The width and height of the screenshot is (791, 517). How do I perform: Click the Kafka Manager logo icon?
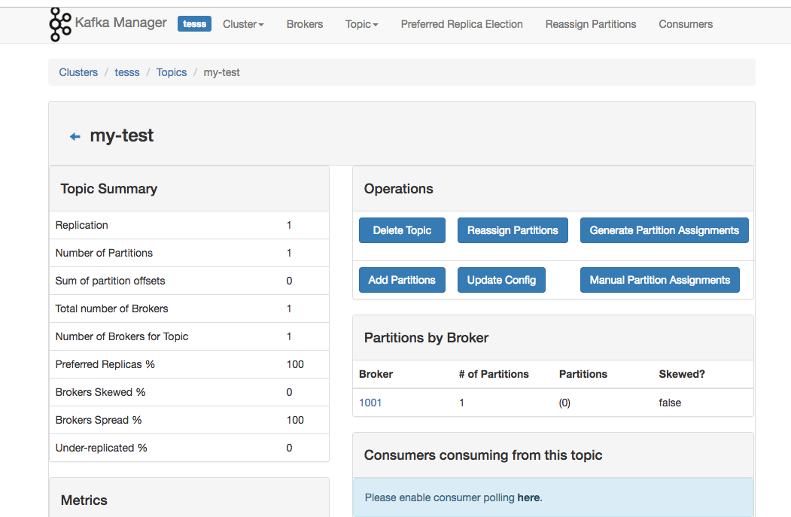(x=60, y=24)
